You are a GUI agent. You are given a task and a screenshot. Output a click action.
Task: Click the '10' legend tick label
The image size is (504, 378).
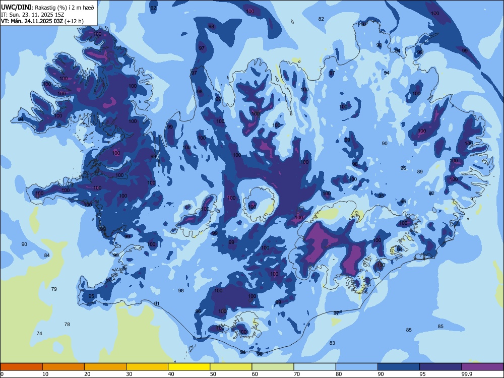45,374
